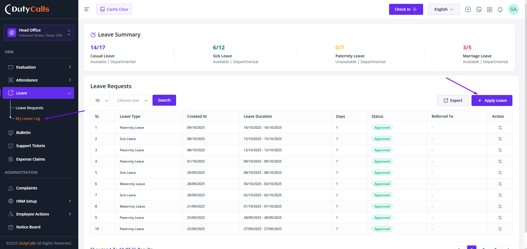Open action options for row 10

click(500, 229)
